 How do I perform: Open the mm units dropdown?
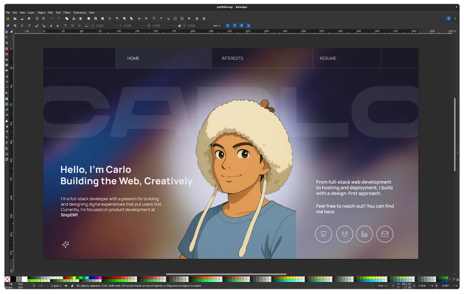click(x=217, y=26)
